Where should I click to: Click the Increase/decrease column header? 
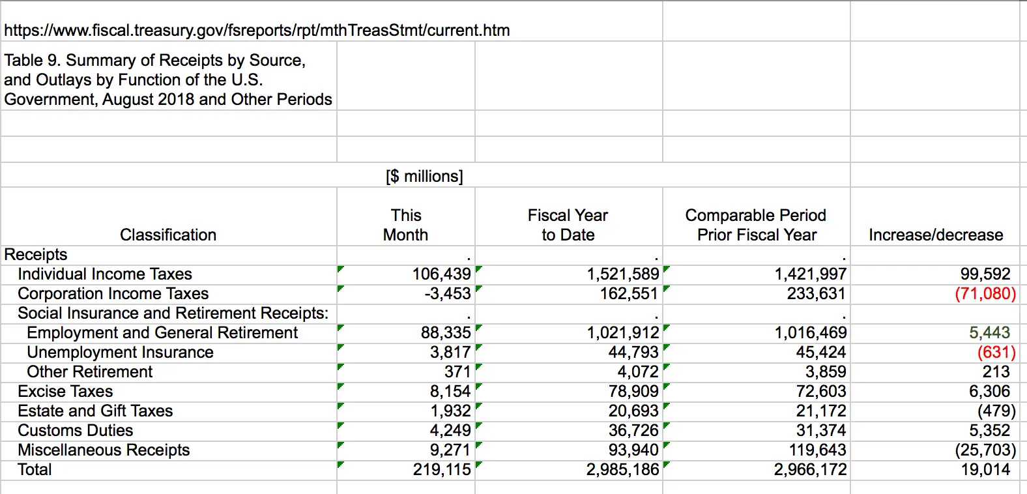935,235
